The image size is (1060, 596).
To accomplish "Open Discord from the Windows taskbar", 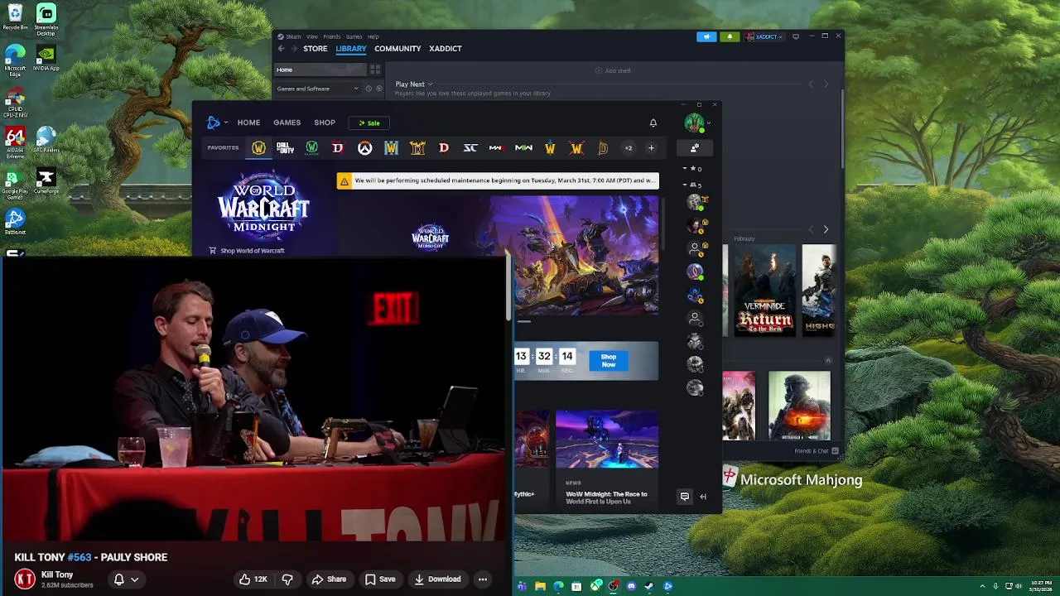I will [x=631, y=587].
